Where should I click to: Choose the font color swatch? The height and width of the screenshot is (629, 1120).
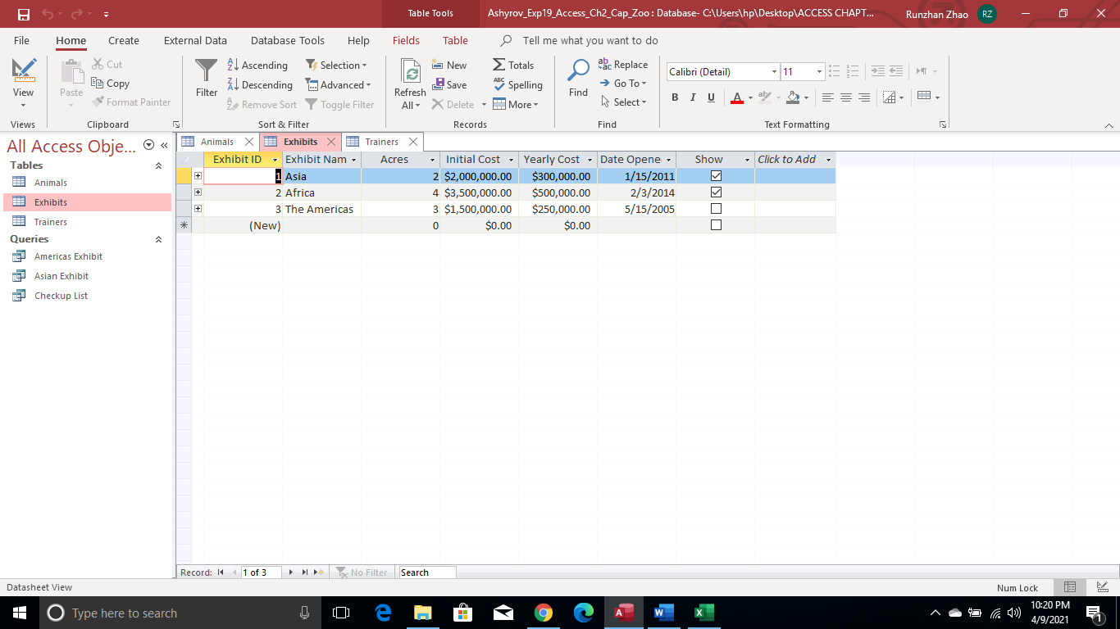tap(736, 97)
